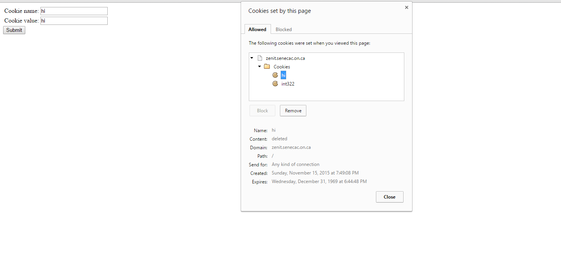Select the int322 cookie label in the tree
Viewport: 561px width, 253px height.
pos(288,84)
